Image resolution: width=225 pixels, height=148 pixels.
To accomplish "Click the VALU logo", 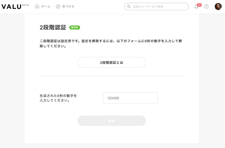I will tap(12, 7).
